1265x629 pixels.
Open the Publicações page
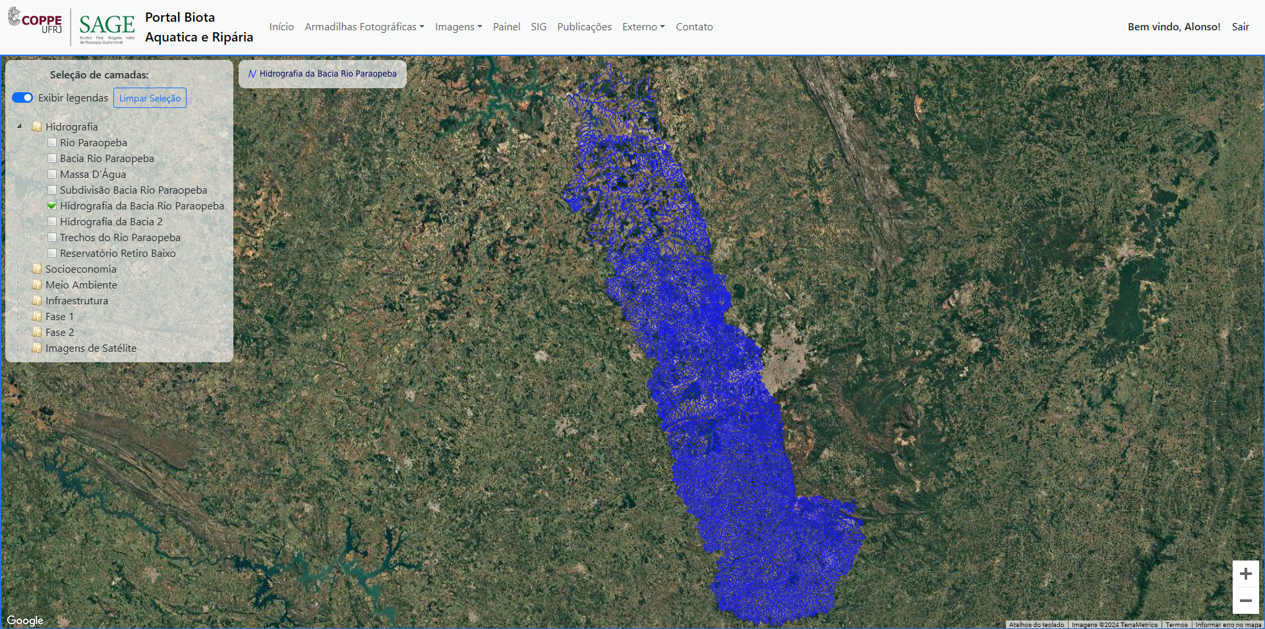(584, 27)
